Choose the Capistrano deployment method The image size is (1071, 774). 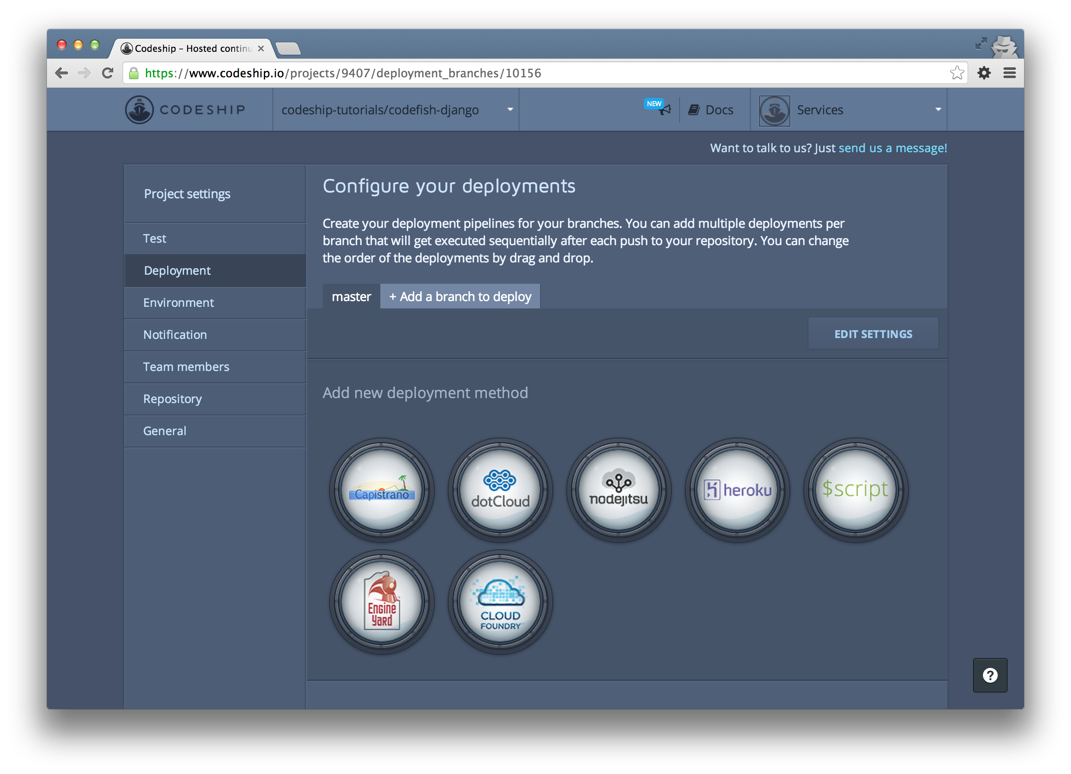pos(382,490)
